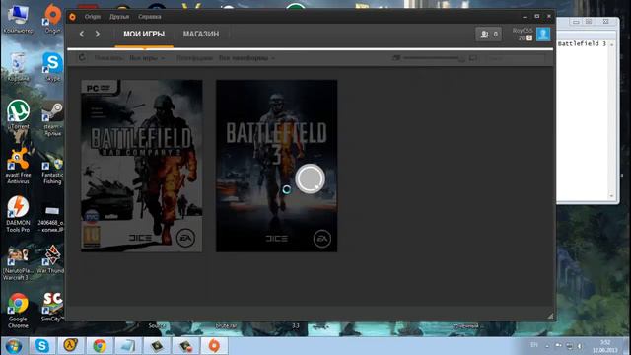631x355 pixels.
Task: Switch to the МАГАЗИН tab
Action: point(201,35)
